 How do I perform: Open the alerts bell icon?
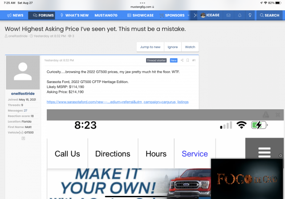[x=240, y=15]
